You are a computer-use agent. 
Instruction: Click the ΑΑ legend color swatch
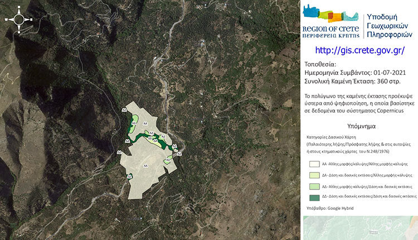[314, 164]
